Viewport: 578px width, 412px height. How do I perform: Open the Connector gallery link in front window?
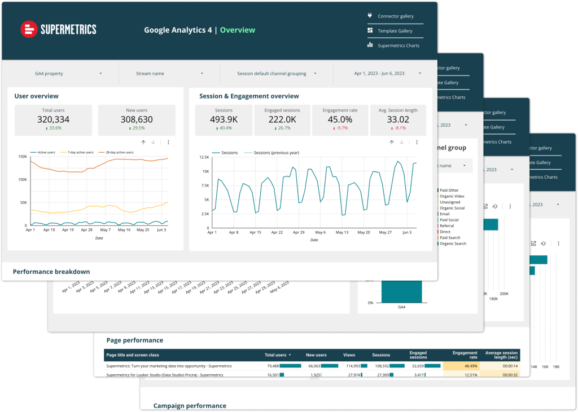(x=396, y=16)
